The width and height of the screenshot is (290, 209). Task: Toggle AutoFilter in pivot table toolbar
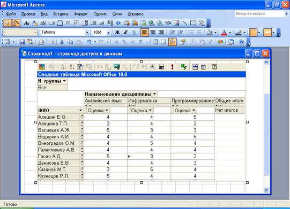pos(80,67)
